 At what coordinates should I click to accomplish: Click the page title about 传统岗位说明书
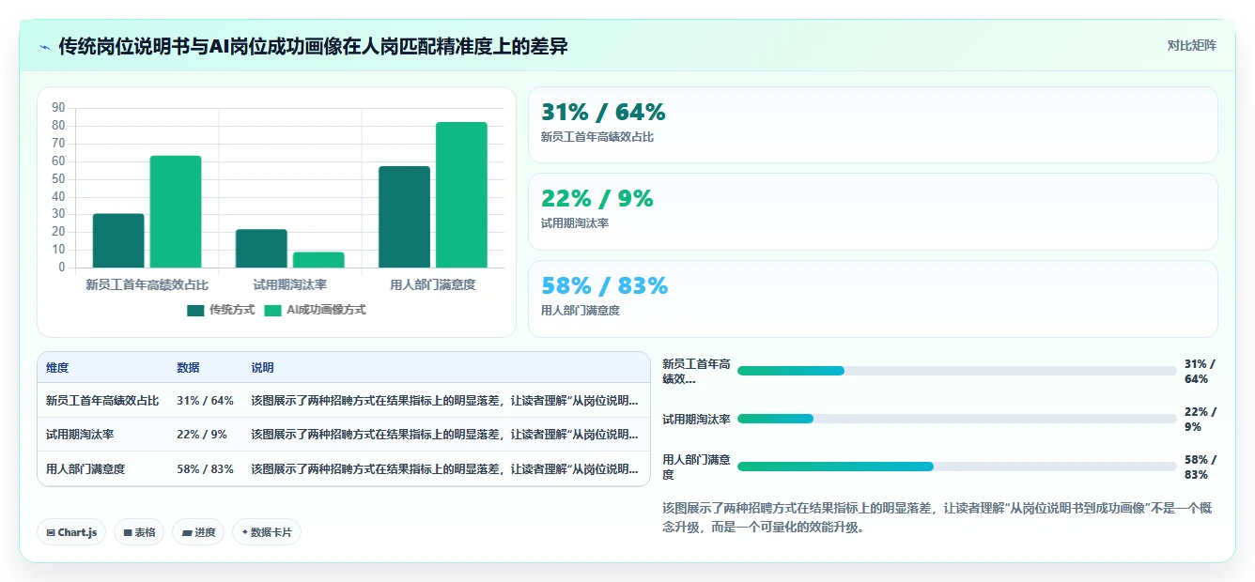[313, 46]
